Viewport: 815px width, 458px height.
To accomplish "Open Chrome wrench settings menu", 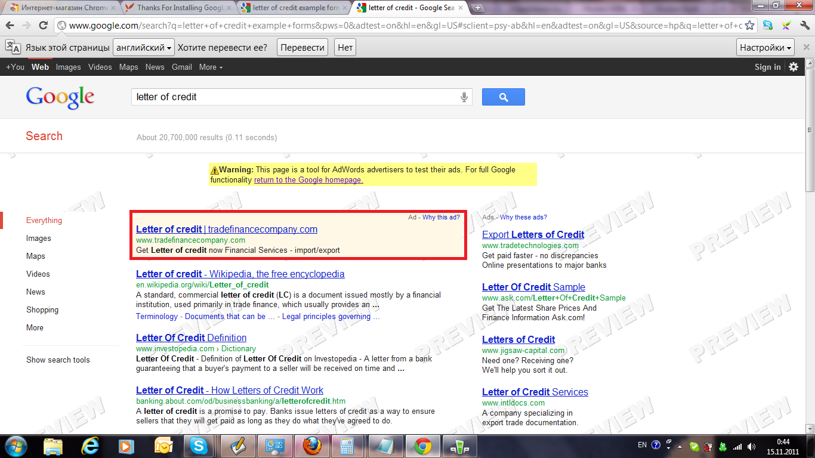I will (x=805, y=26).
